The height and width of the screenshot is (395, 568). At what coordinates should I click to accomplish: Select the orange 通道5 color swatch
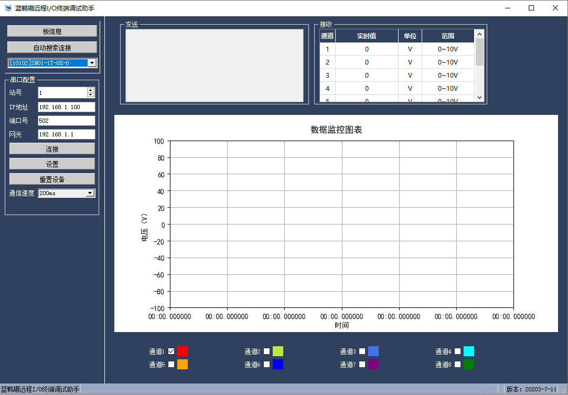[x=182, y=364]
